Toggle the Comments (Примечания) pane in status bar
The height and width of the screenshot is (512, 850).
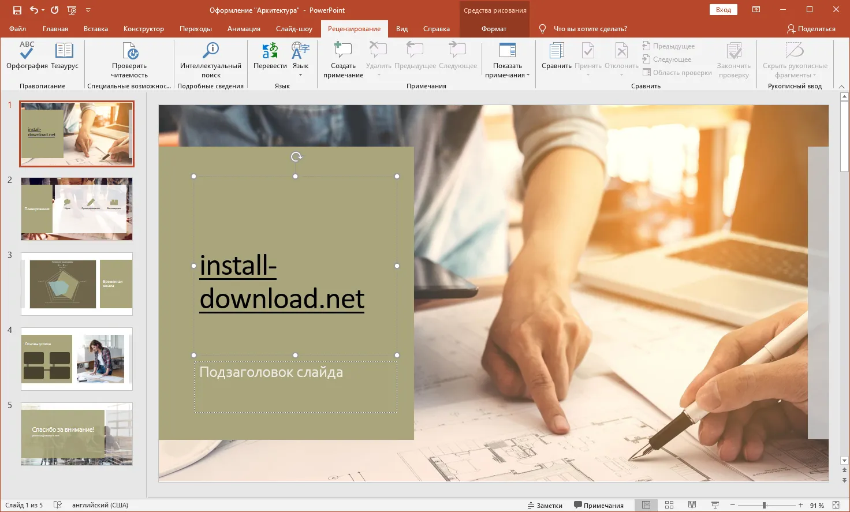coord(598,505)
